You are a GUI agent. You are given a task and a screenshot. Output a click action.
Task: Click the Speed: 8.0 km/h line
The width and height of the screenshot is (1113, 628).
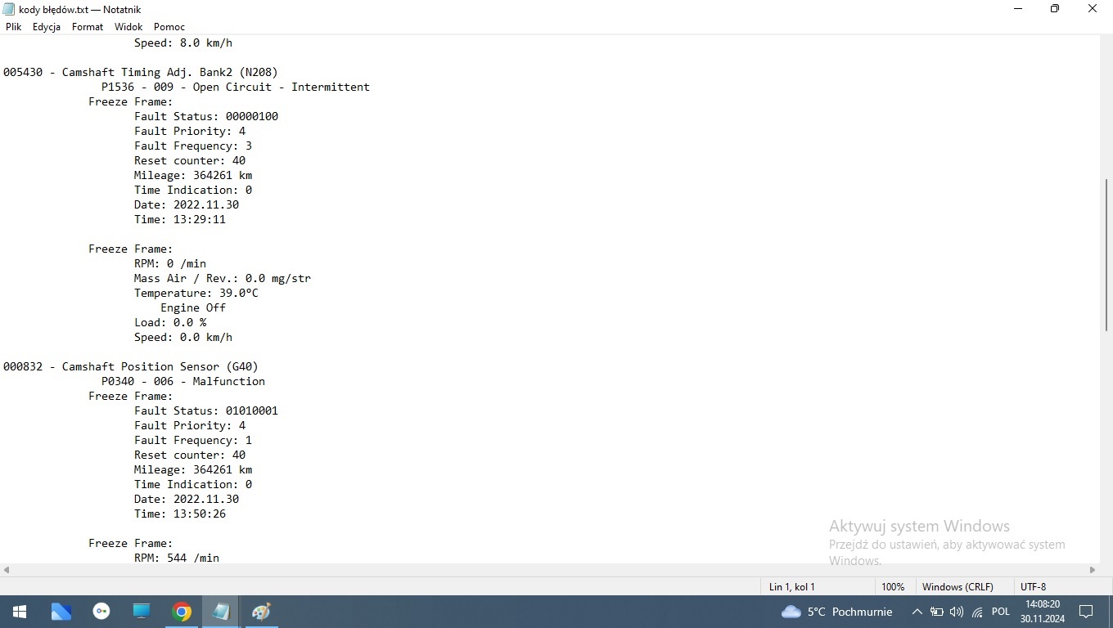click(x=183, y=43)
